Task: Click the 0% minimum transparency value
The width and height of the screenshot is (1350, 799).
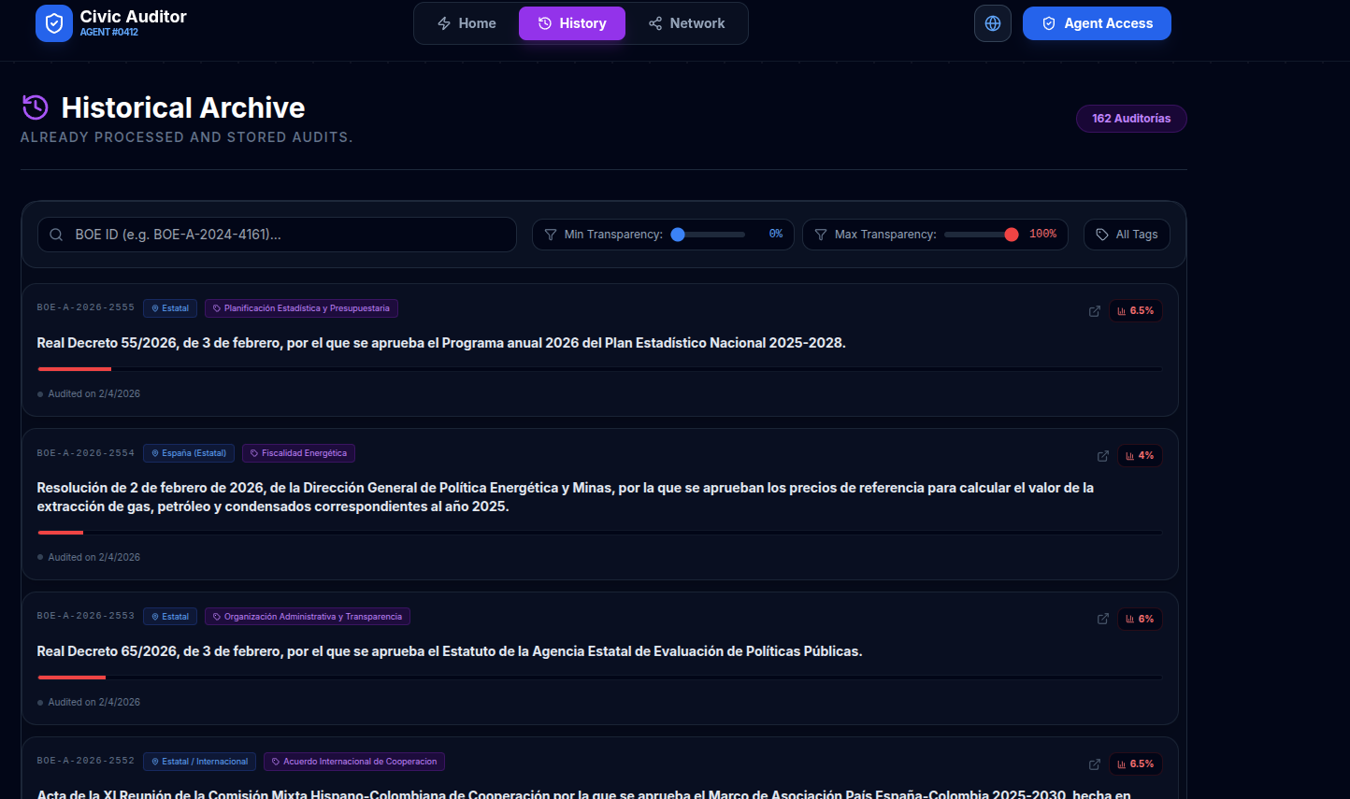Action: tap(776, 235)
